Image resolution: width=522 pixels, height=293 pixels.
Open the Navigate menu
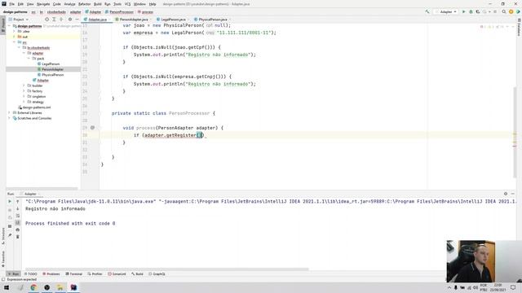click(x=43, y=4)
